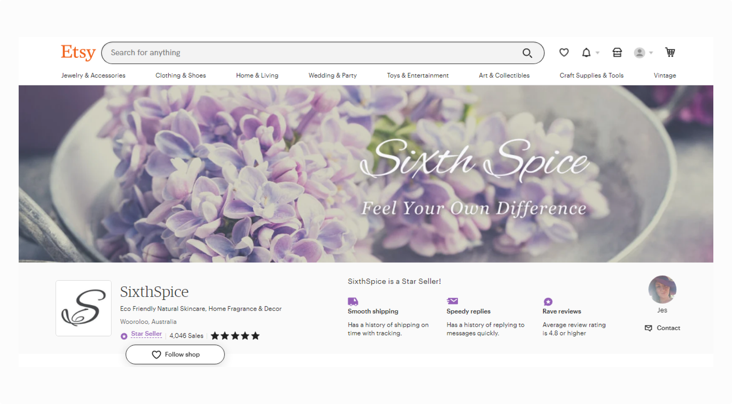Click the Speedy replies heading
Screen dimensions: 732x404
[468, 311]
